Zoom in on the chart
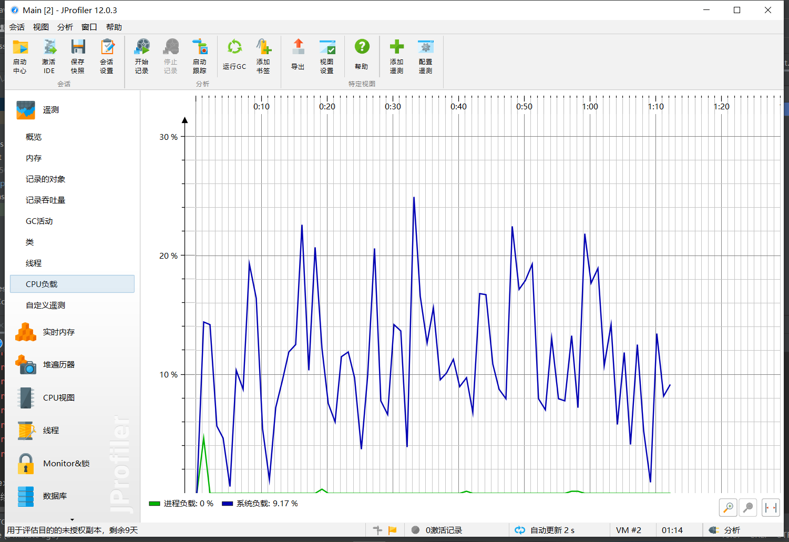 click(x=728, y=508)
